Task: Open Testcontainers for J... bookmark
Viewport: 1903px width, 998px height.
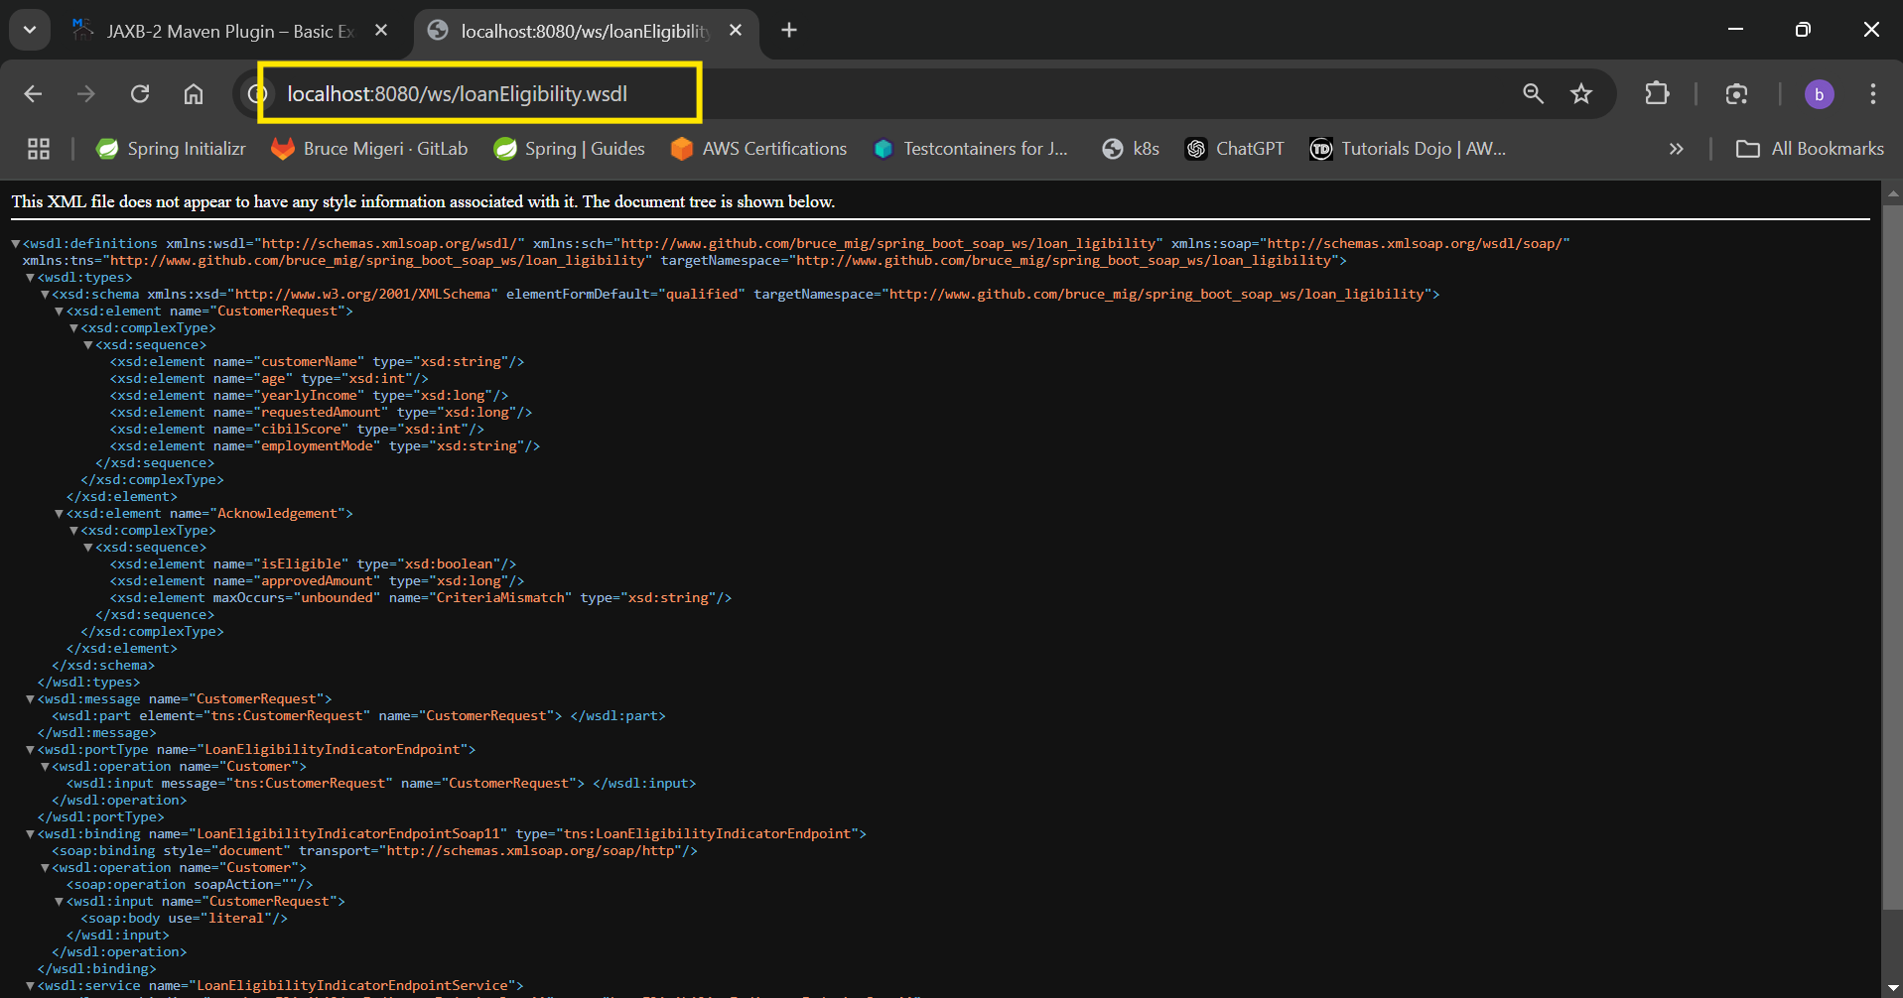Action: (971, 149)
